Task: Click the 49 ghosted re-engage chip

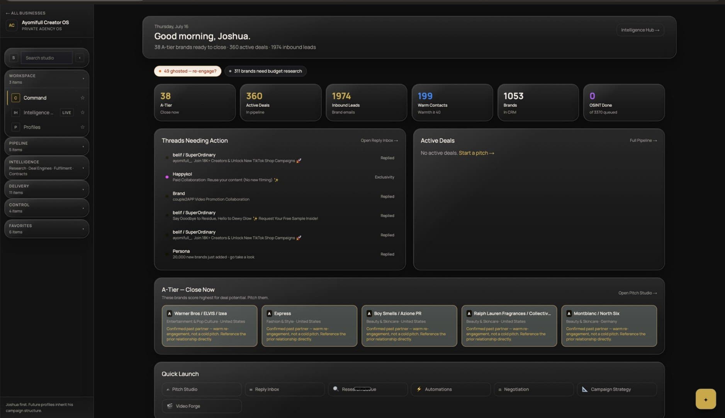Action: click(188, 71)
